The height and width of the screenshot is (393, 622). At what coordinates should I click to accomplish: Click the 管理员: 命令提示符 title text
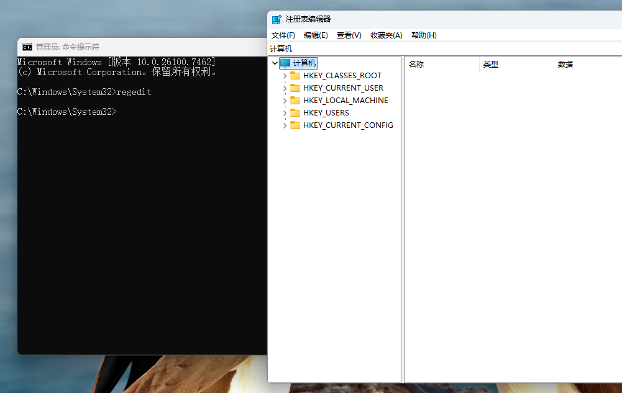point(68,47)
